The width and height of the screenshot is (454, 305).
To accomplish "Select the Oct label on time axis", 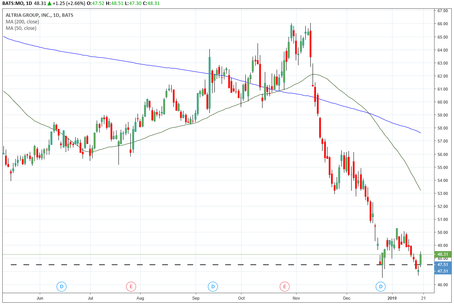I will (241, 298).
